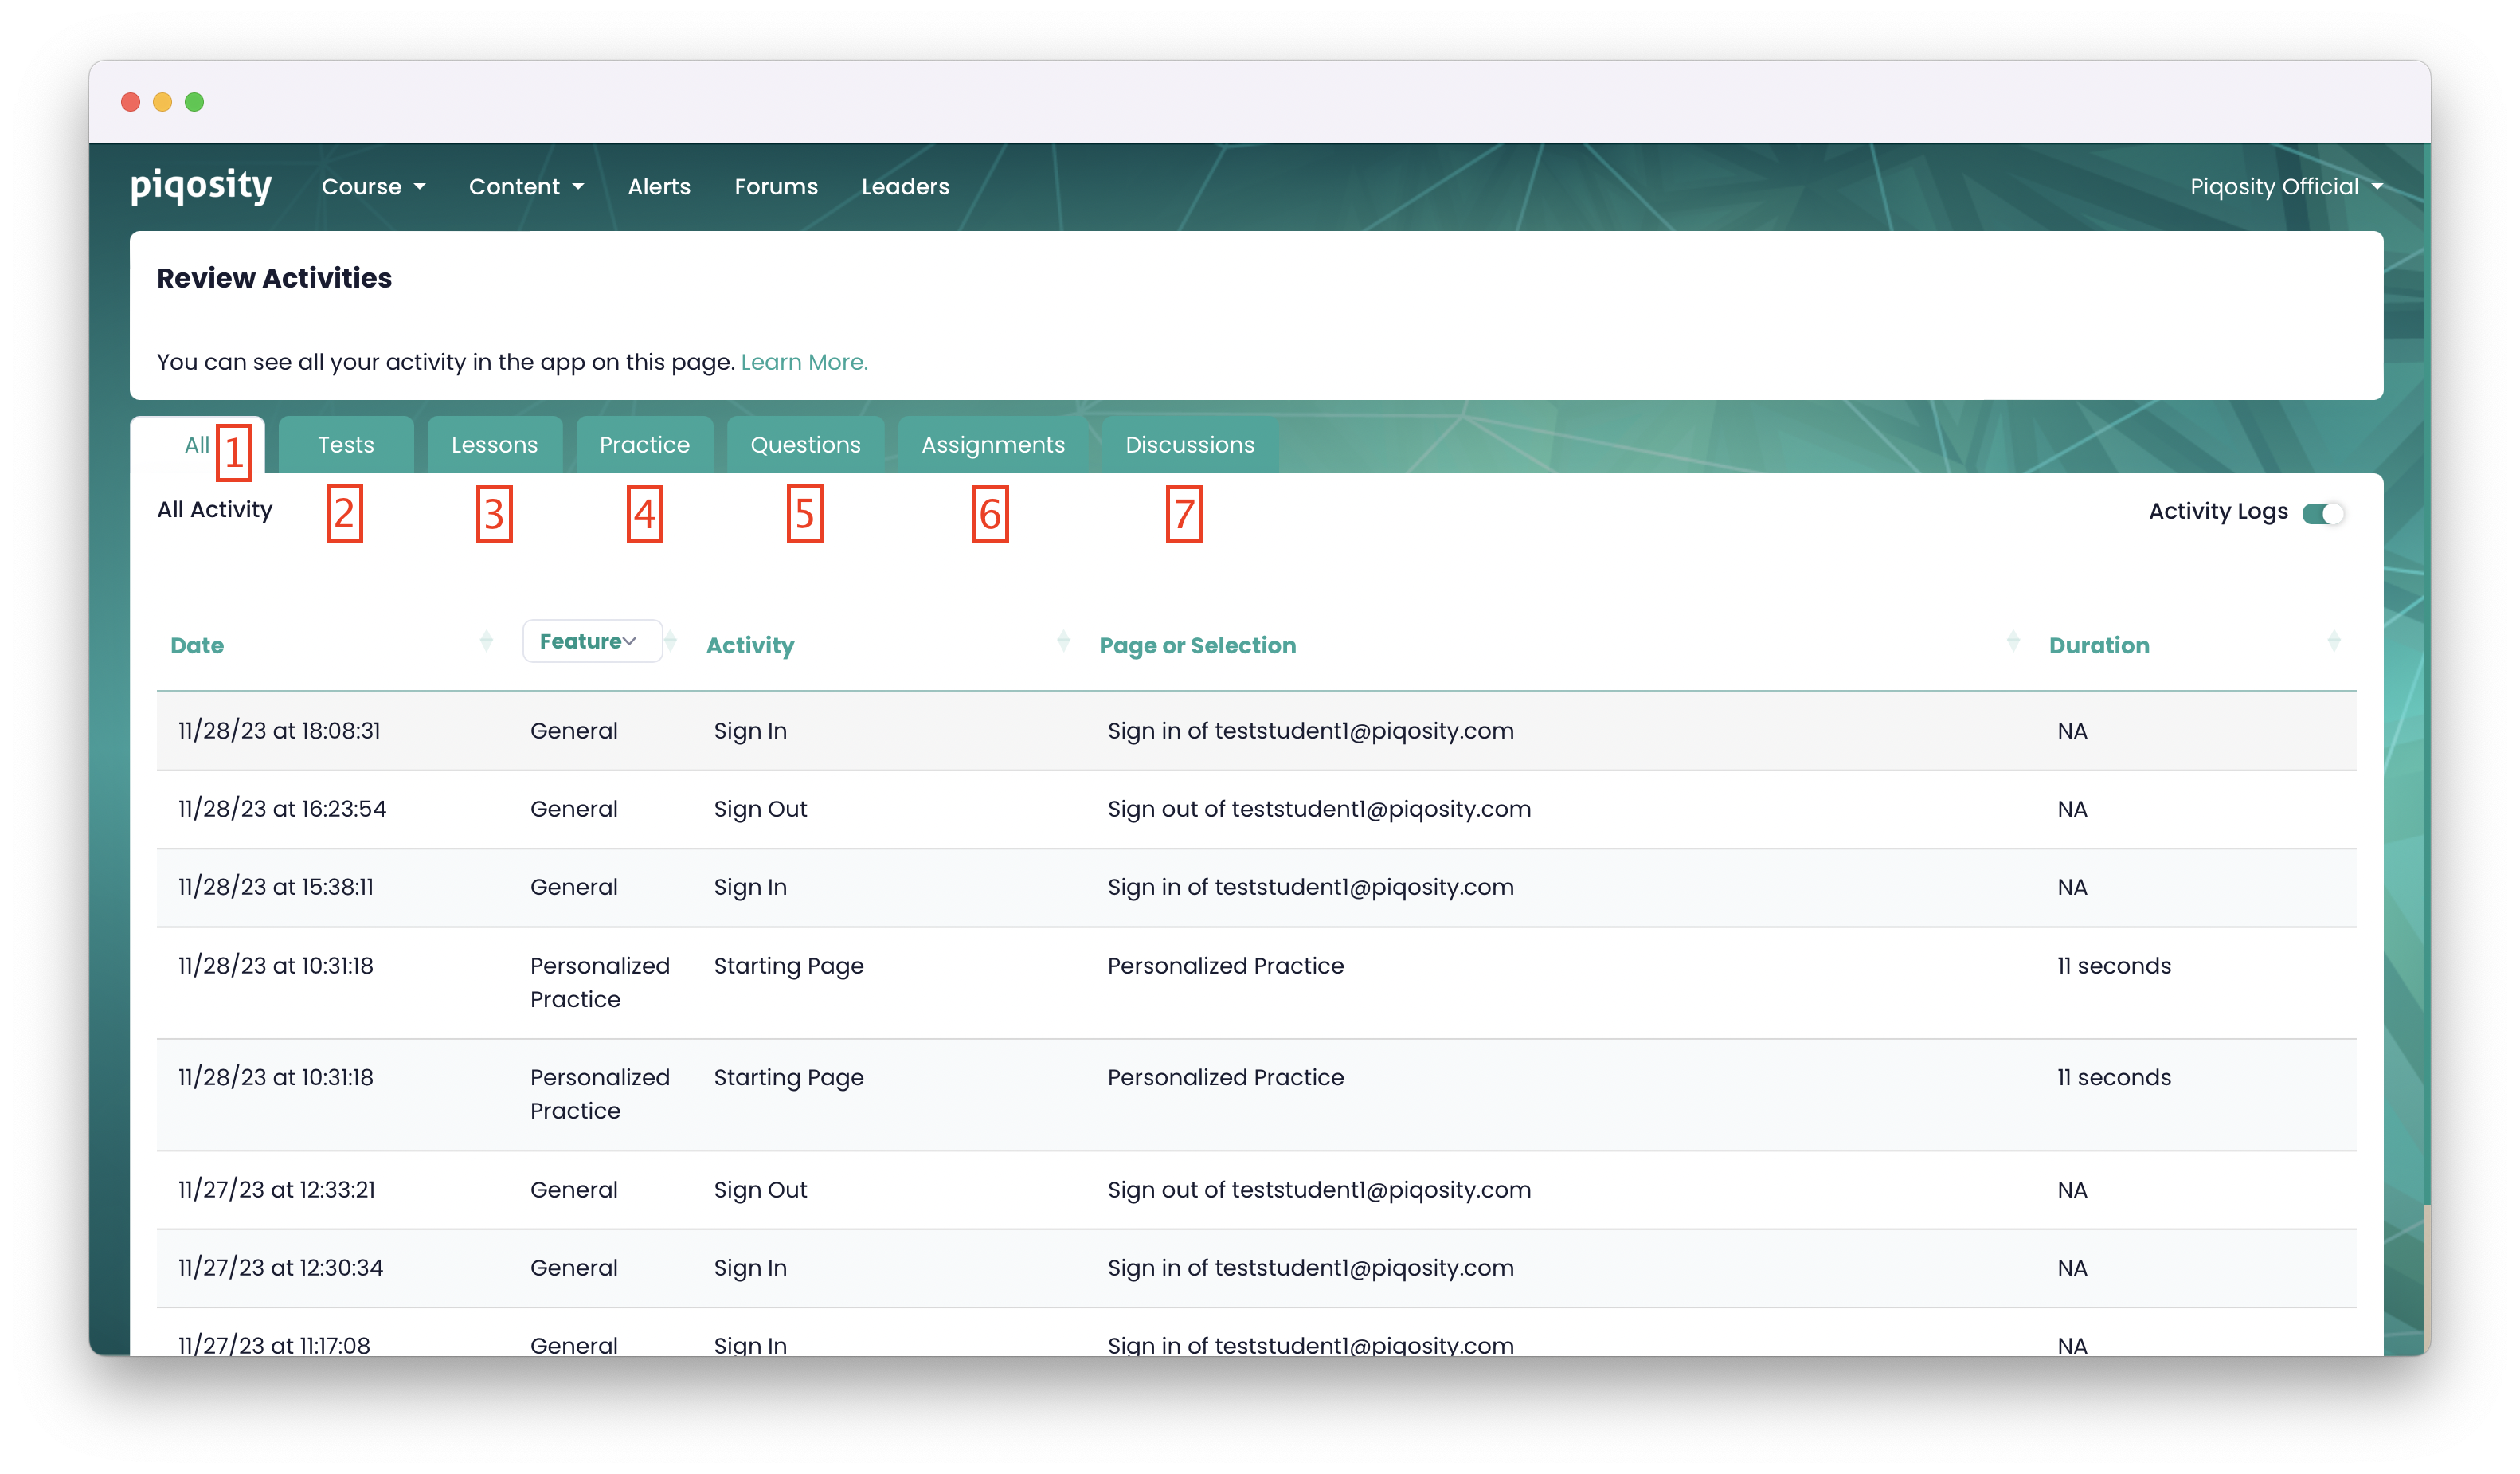Viewport: 2520px width, 1474px height.
Task: Select the Assignments tab
Action: tap(992, 445)
